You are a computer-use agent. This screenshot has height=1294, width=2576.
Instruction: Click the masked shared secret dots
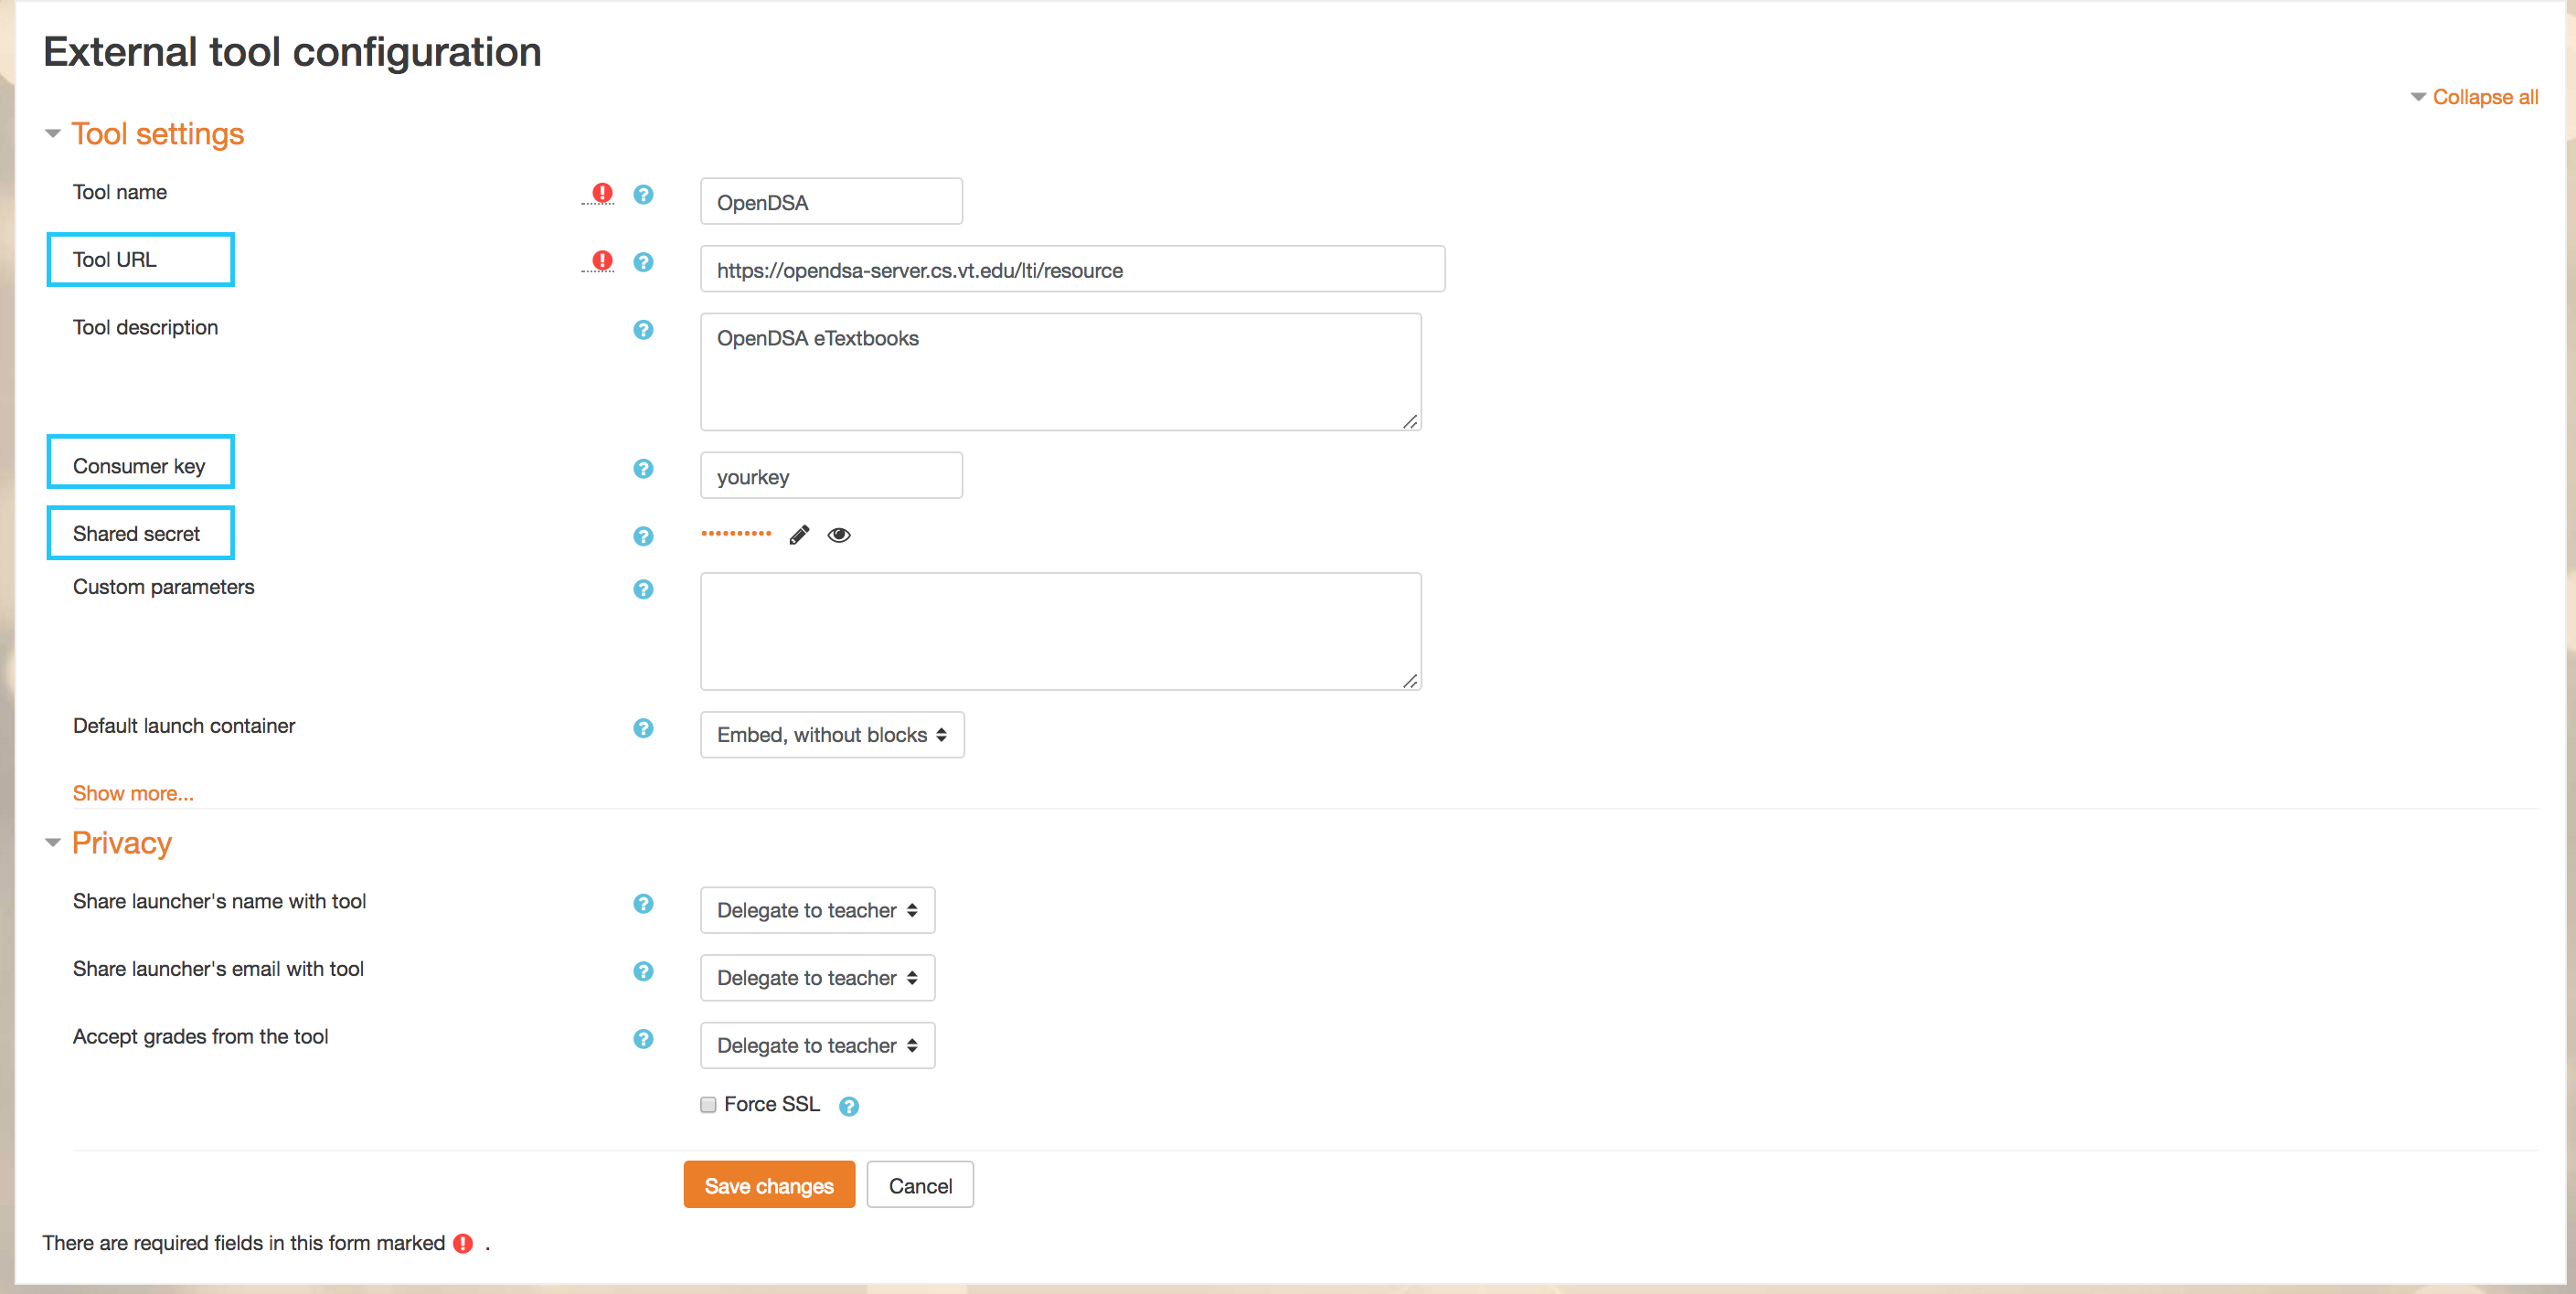point(736,534)
